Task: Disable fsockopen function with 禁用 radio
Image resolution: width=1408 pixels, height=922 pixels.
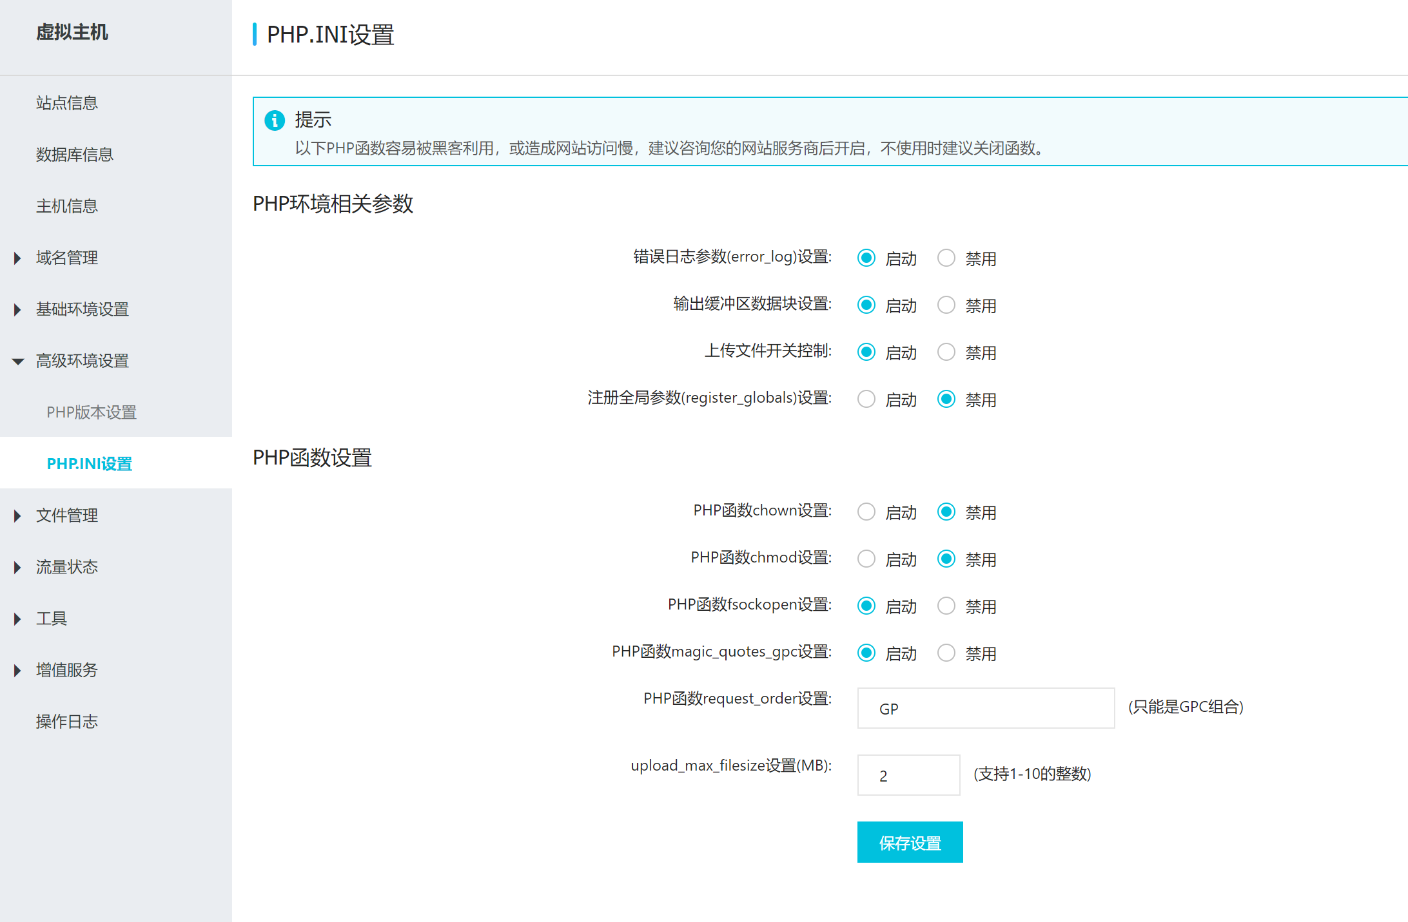Action: 946,606
